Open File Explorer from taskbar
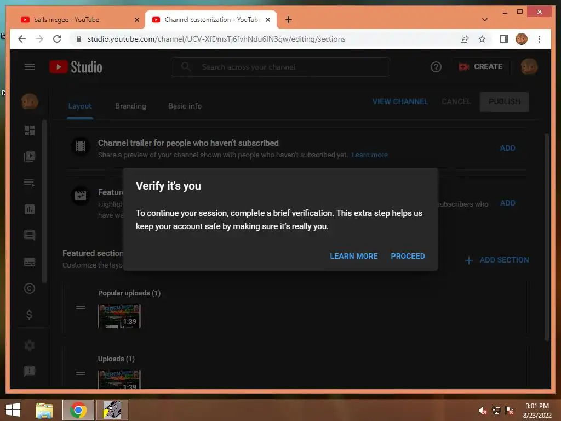561x421 pixels. [44, 410]
